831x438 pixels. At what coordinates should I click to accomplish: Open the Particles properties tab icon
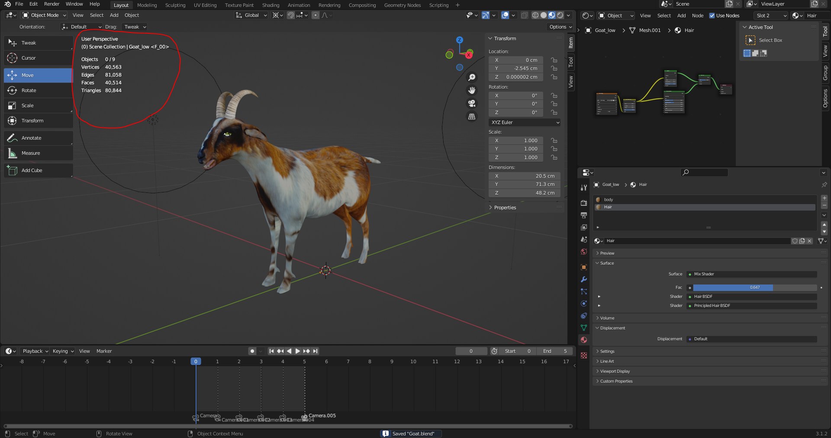pyautogui.click(x=584, y=291)
